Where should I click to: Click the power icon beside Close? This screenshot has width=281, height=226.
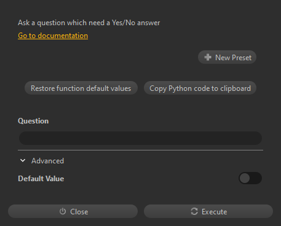pos(63,211)
